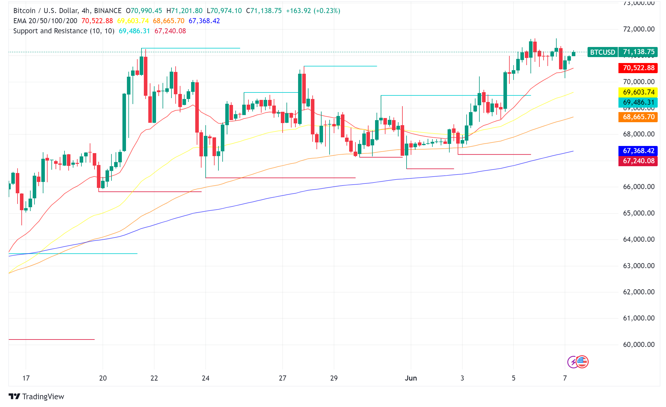Click the 66,000.00 price axis label

tap(639, 187)
